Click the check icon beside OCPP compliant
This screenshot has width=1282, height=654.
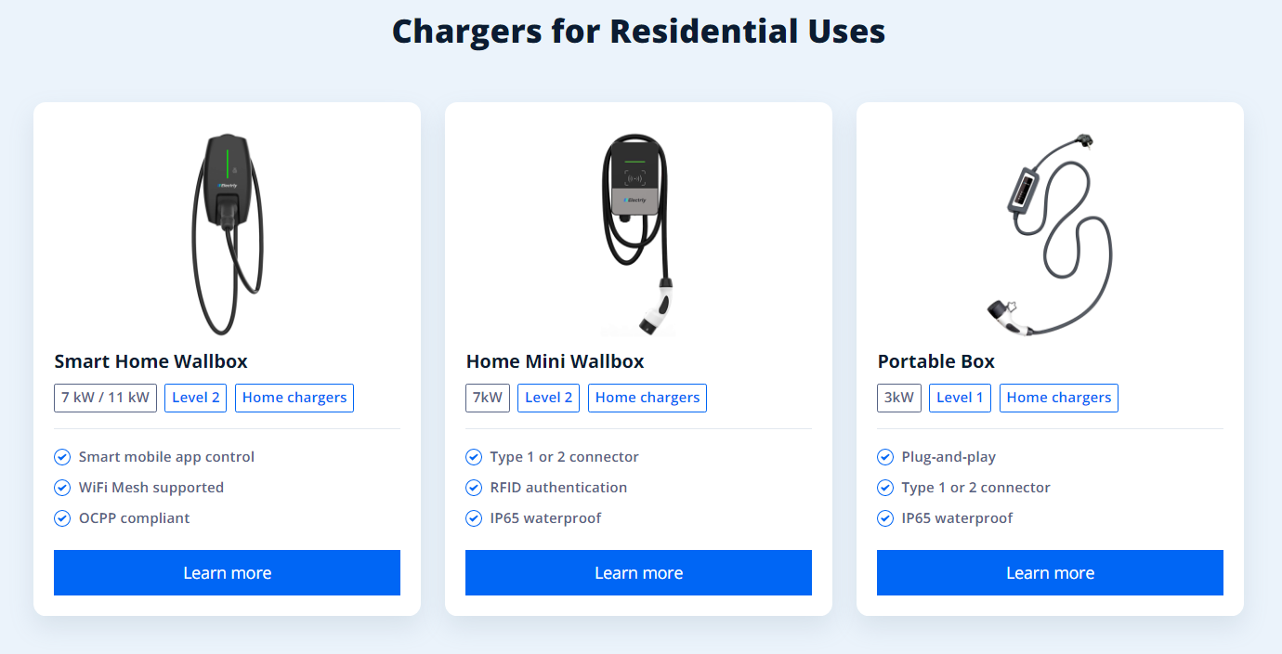tap(62, 518)
